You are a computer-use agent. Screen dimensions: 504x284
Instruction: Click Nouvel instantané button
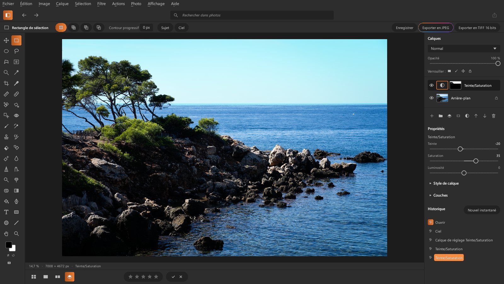(482, 210)
